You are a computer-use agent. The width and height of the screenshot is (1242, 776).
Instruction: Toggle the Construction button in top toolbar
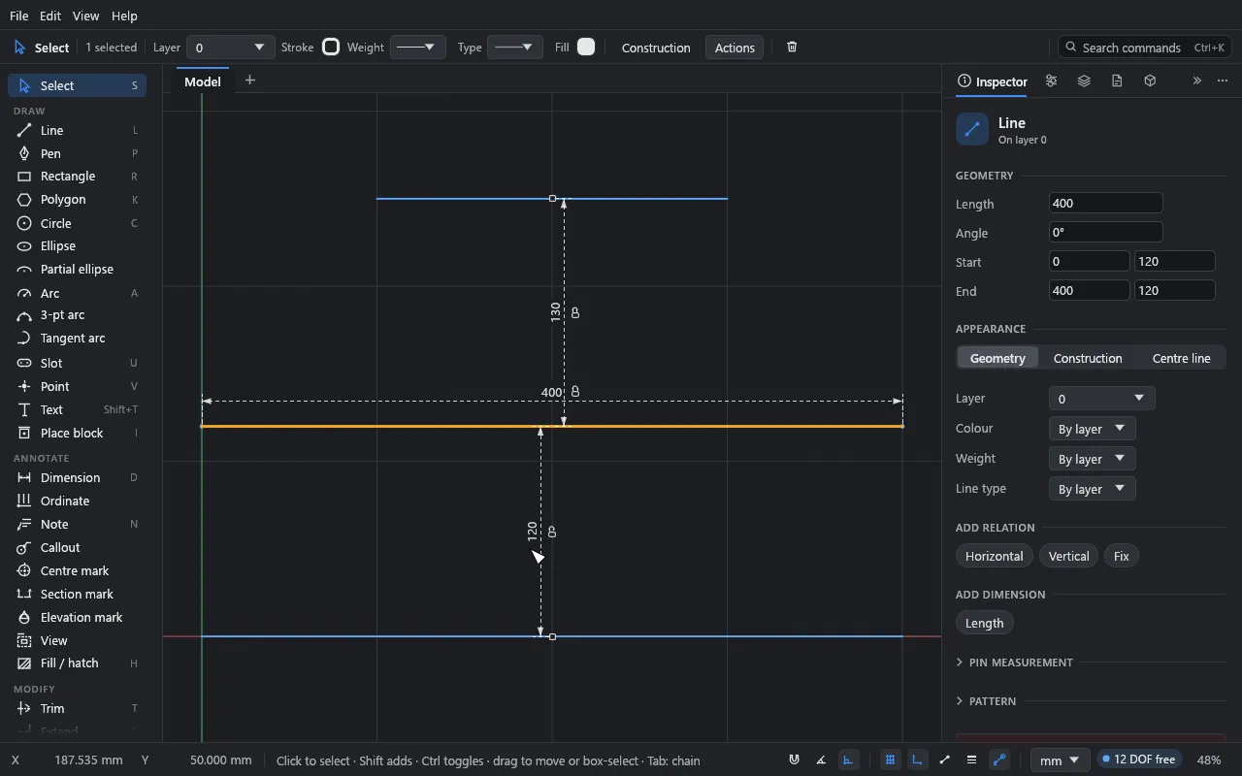(656, 48)
